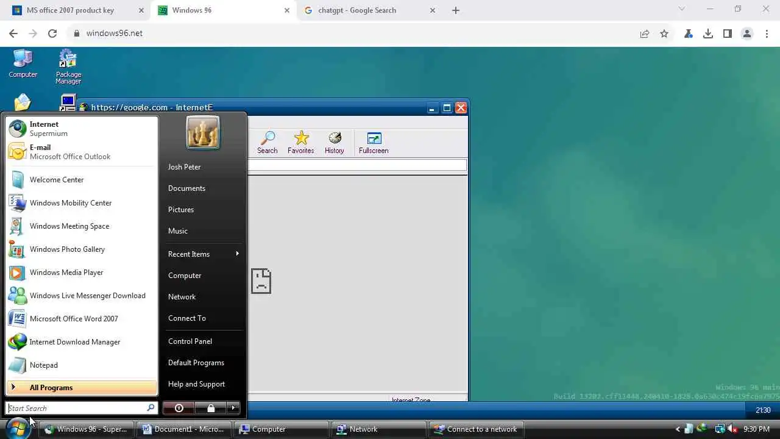The height and width of the screenshot is (439, 780).
Task: Open Control Panel from Start menu
Action: pos(190,341)
